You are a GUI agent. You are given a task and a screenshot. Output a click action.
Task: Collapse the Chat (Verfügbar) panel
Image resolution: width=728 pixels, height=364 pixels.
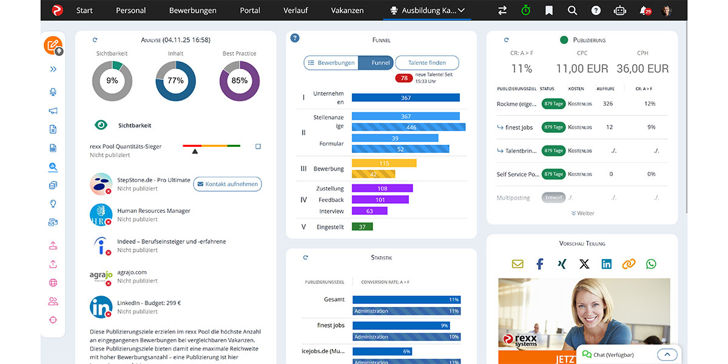pos(667,354)
